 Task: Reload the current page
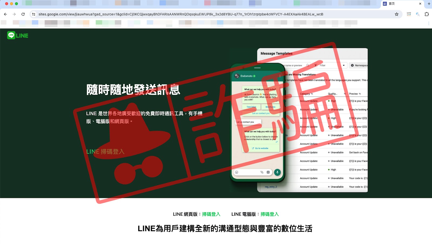click(x=23, y=14)
